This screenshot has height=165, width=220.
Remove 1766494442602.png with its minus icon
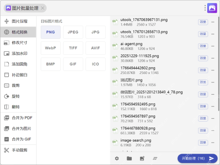click(x=213, y=70)
